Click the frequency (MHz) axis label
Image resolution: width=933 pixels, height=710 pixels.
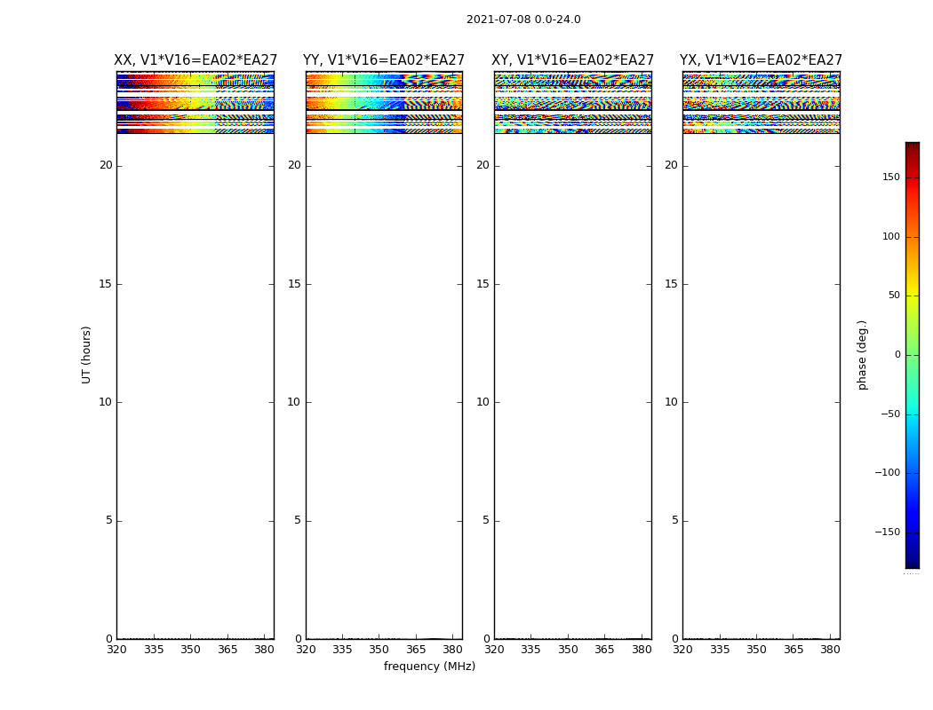coord(429,667)
